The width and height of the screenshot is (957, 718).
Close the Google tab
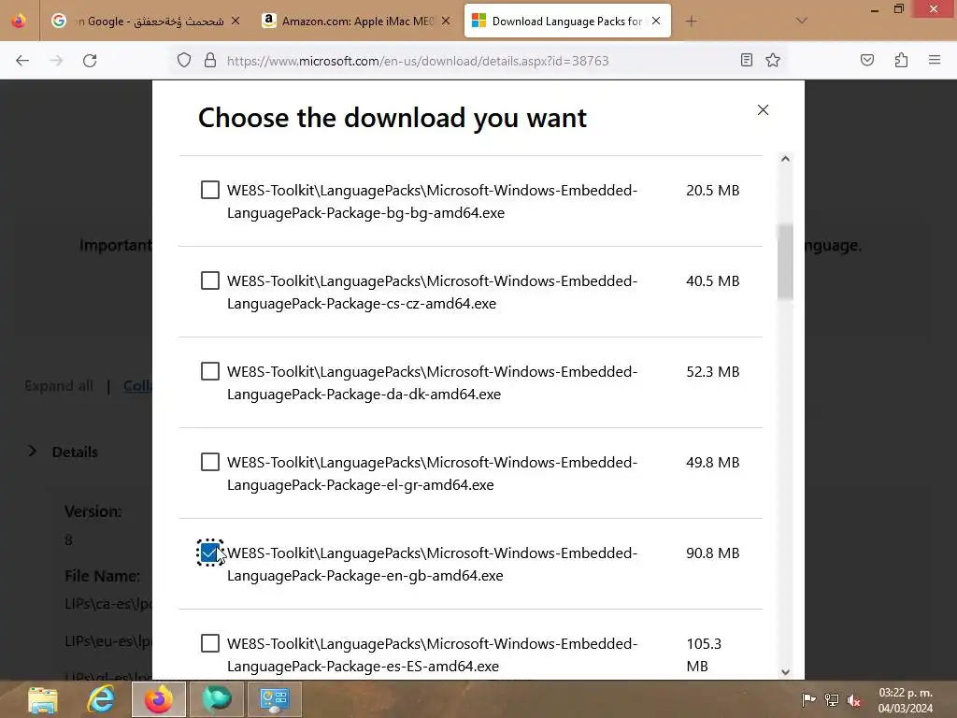236,21
